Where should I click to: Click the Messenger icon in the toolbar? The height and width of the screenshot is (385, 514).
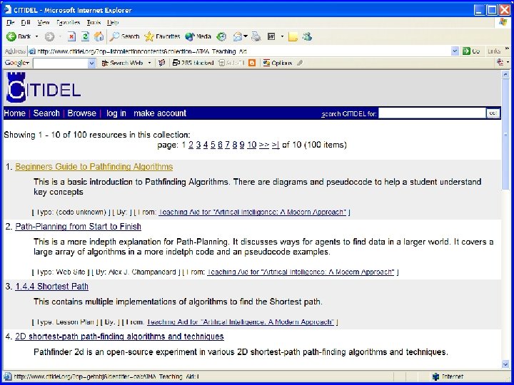tap(307, 36)
